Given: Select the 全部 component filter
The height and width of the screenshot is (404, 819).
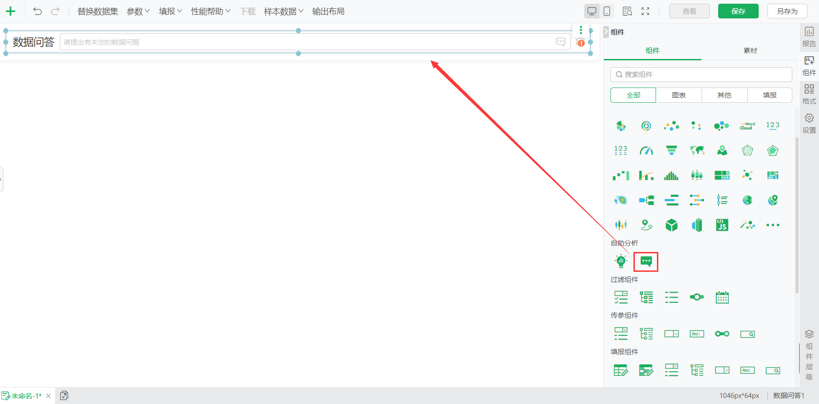Looking at the screenshot, I should click(633, 95).
